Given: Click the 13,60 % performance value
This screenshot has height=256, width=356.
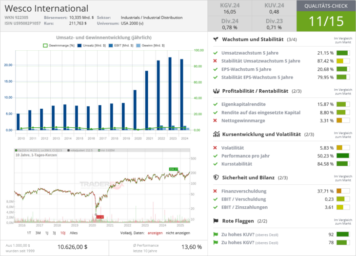Looking at the screenshot, I should pyautogui.click(x=192, y=247).
